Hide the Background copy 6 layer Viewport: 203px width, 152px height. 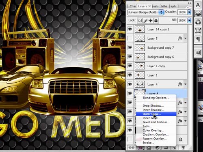click(x=130, y=57)
